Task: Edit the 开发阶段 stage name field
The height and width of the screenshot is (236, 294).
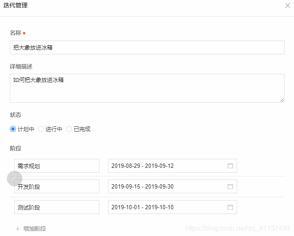Action: tap(57, 186)
